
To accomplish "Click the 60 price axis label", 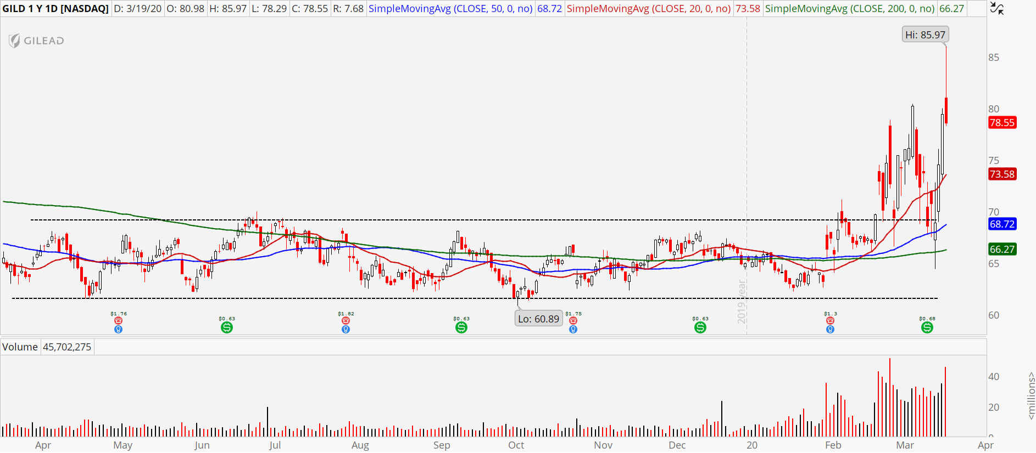I will coord(994,315).
